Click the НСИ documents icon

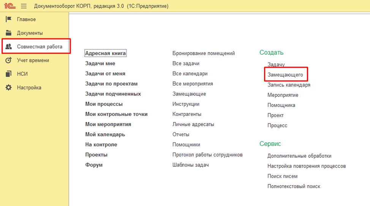pos(8,74)
